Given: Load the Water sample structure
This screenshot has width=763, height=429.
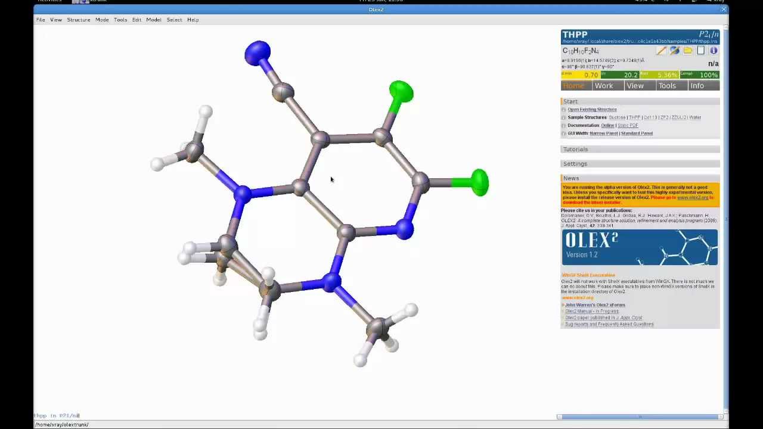Looking at the screenshot, I should (x=695, y=117).
